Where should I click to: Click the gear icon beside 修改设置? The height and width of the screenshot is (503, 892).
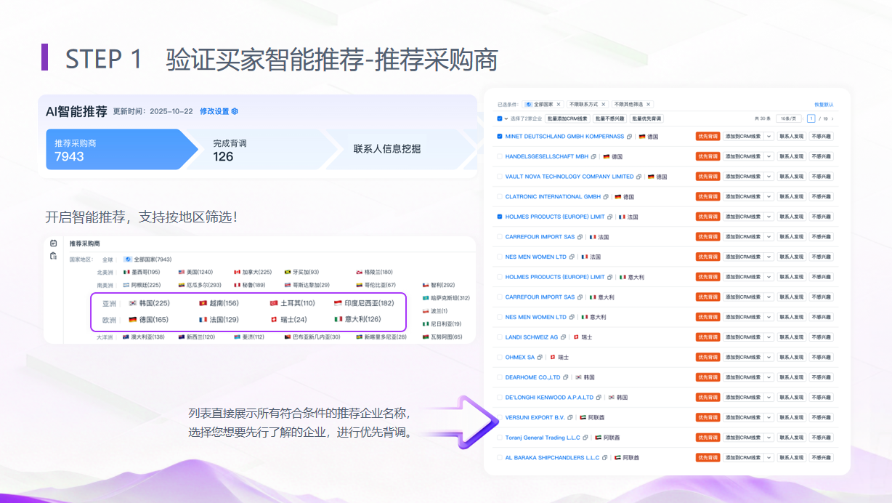pos(235,111)
